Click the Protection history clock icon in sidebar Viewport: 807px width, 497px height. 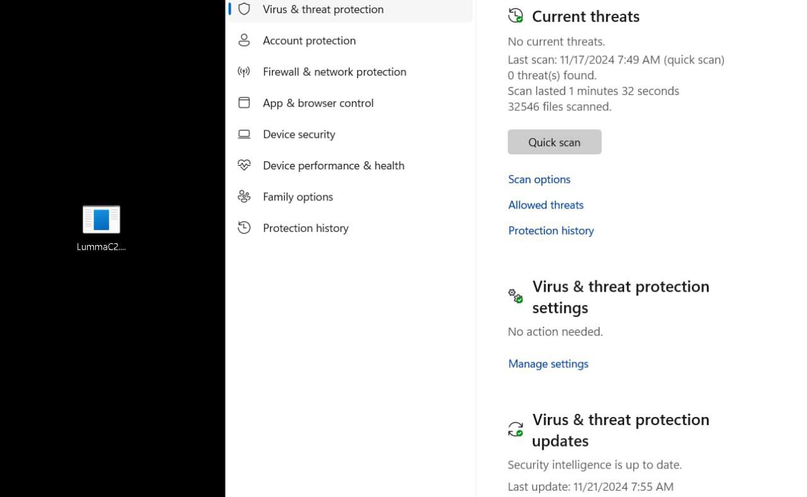click(244, 227)
